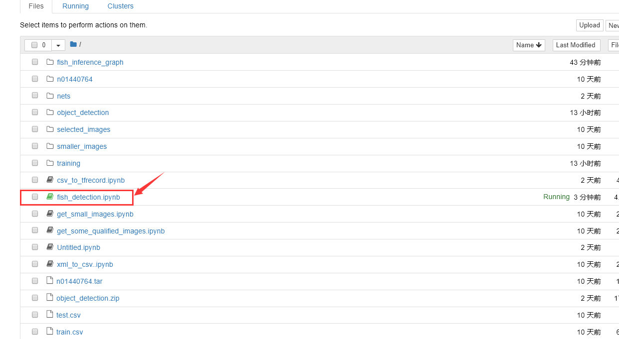619x339 pixels.
Task: Click the Upload button
Action: pos(590,25)
